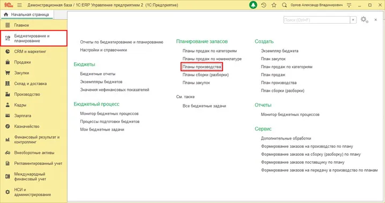Viewport: 385px width, 203px height.
Task: Open the notifications bell icon
Action: (253, 5)
